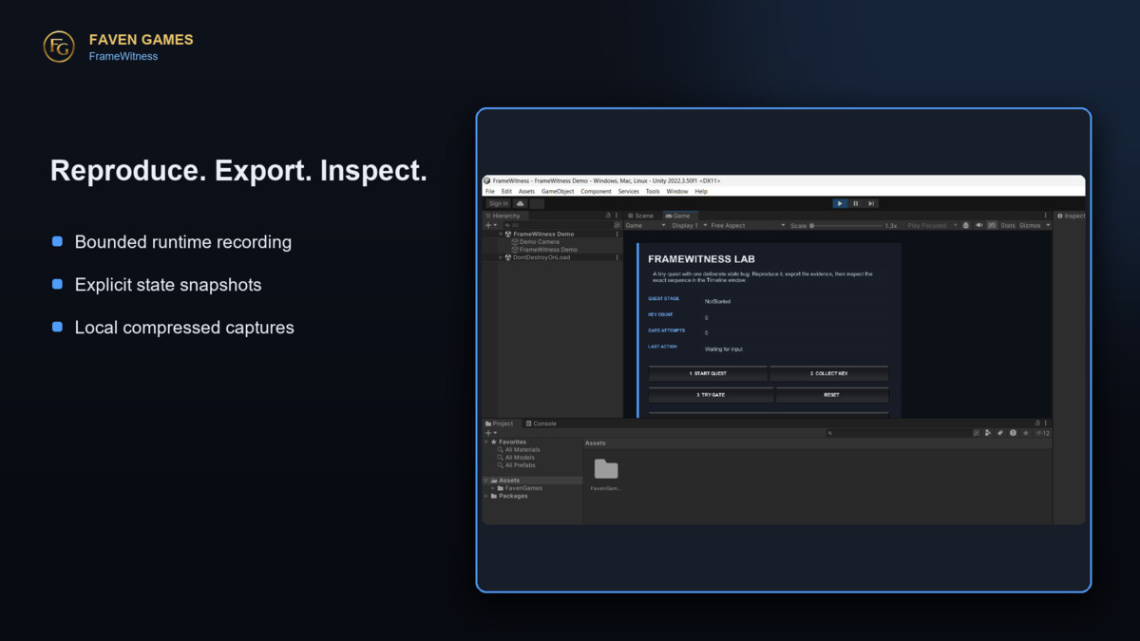Expand the FavenGames folder in tree

point(493,488)
